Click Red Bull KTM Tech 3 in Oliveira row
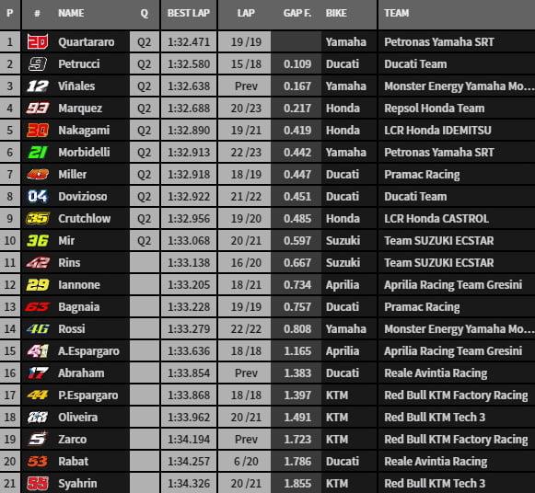Viewport: 535px width, 493px height. tap(435, 417)
